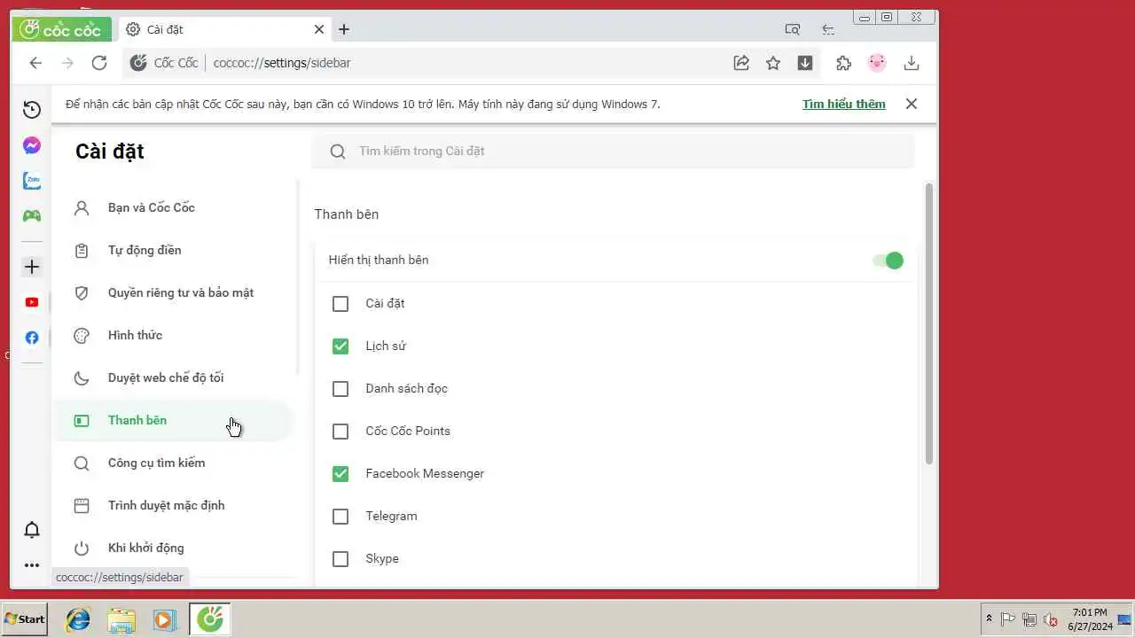Open Khi khởi động settings

pyautogui.click(x=173, y=549)
